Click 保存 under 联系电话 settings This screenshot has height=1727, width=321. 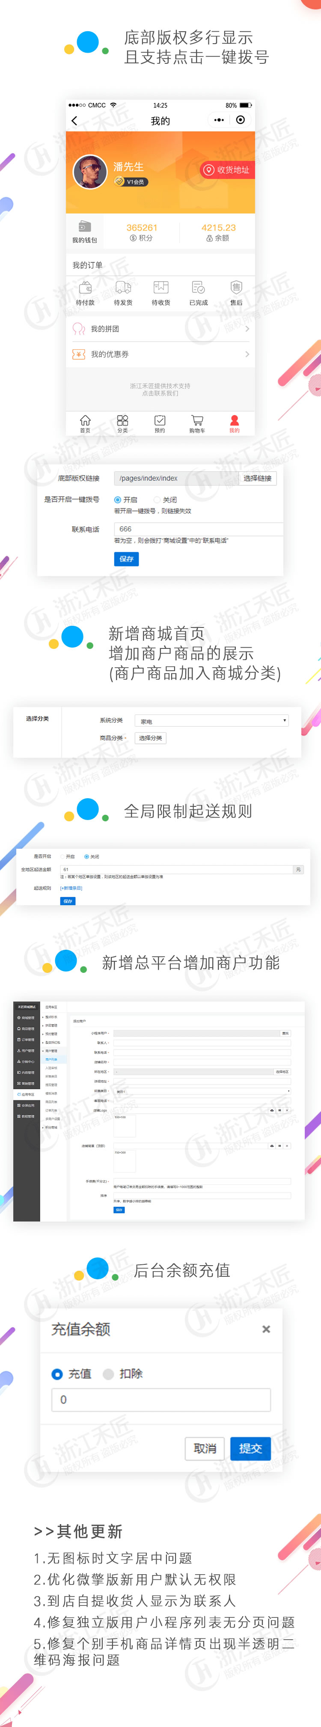point(127,559)
